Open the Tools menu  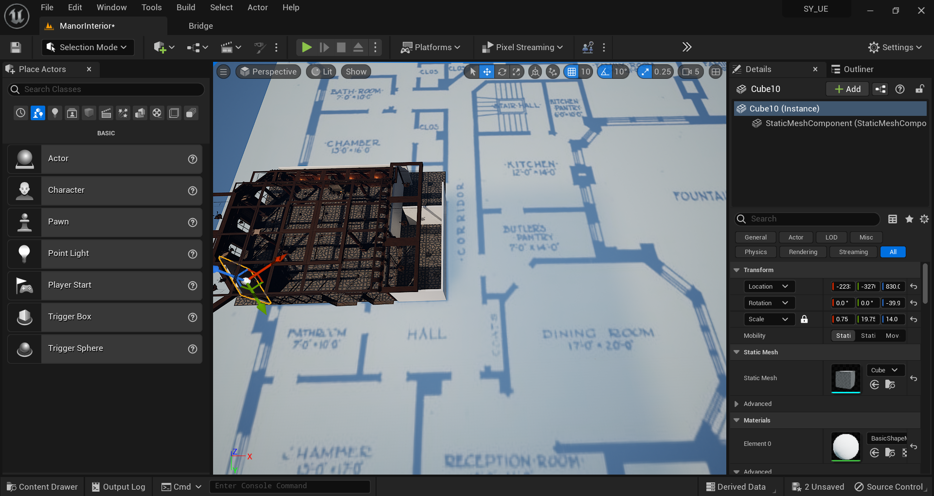(x=152, y=7)
